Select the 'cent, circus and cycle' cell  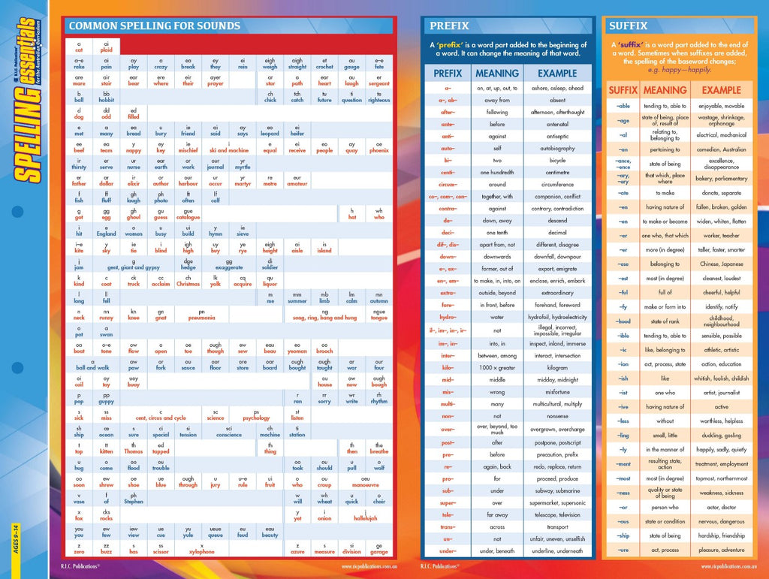click(x=161, y=418)
